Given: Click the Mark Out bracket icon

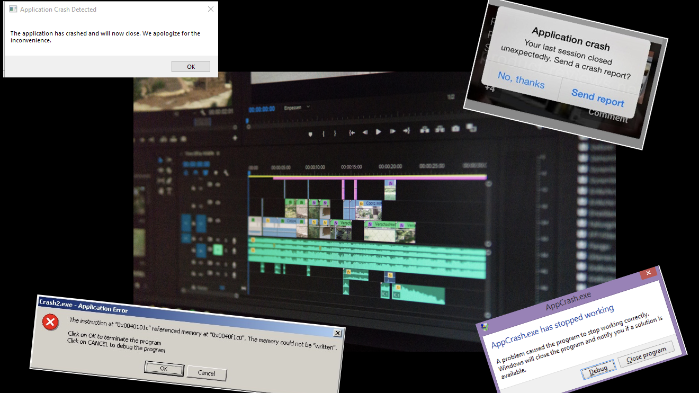Looking at the screenshot, I should (335, 133).
